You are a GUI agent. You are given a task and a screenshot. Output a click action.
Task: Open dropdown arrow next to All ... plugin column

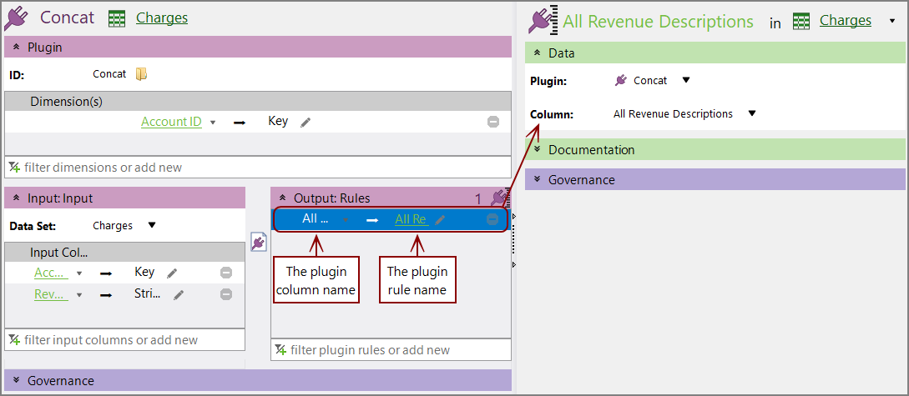coord(346,220)
